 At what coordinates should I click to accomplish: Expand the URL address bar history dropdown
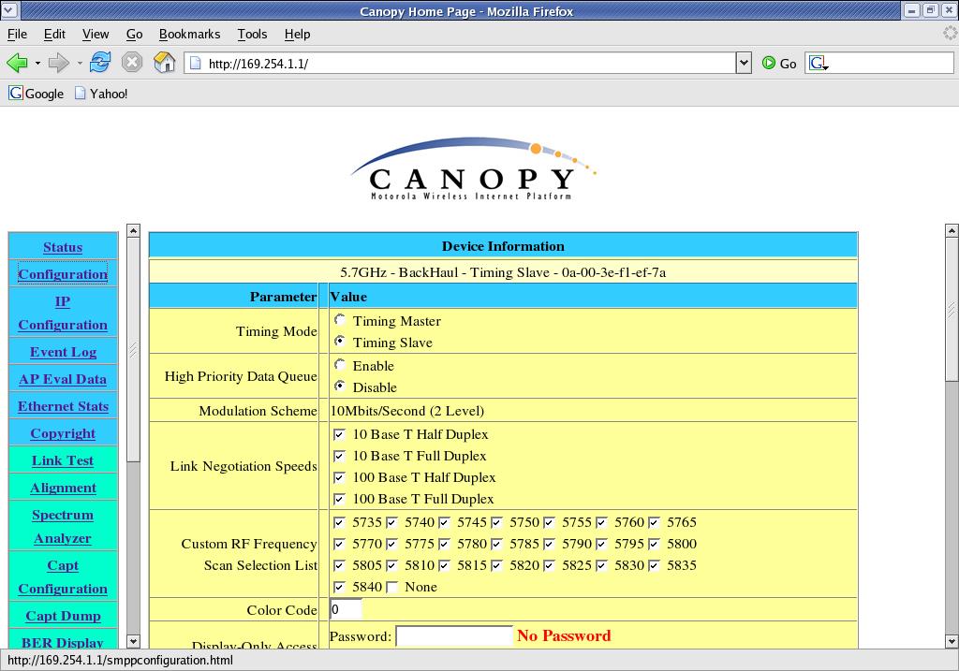(x=745, y=63)
